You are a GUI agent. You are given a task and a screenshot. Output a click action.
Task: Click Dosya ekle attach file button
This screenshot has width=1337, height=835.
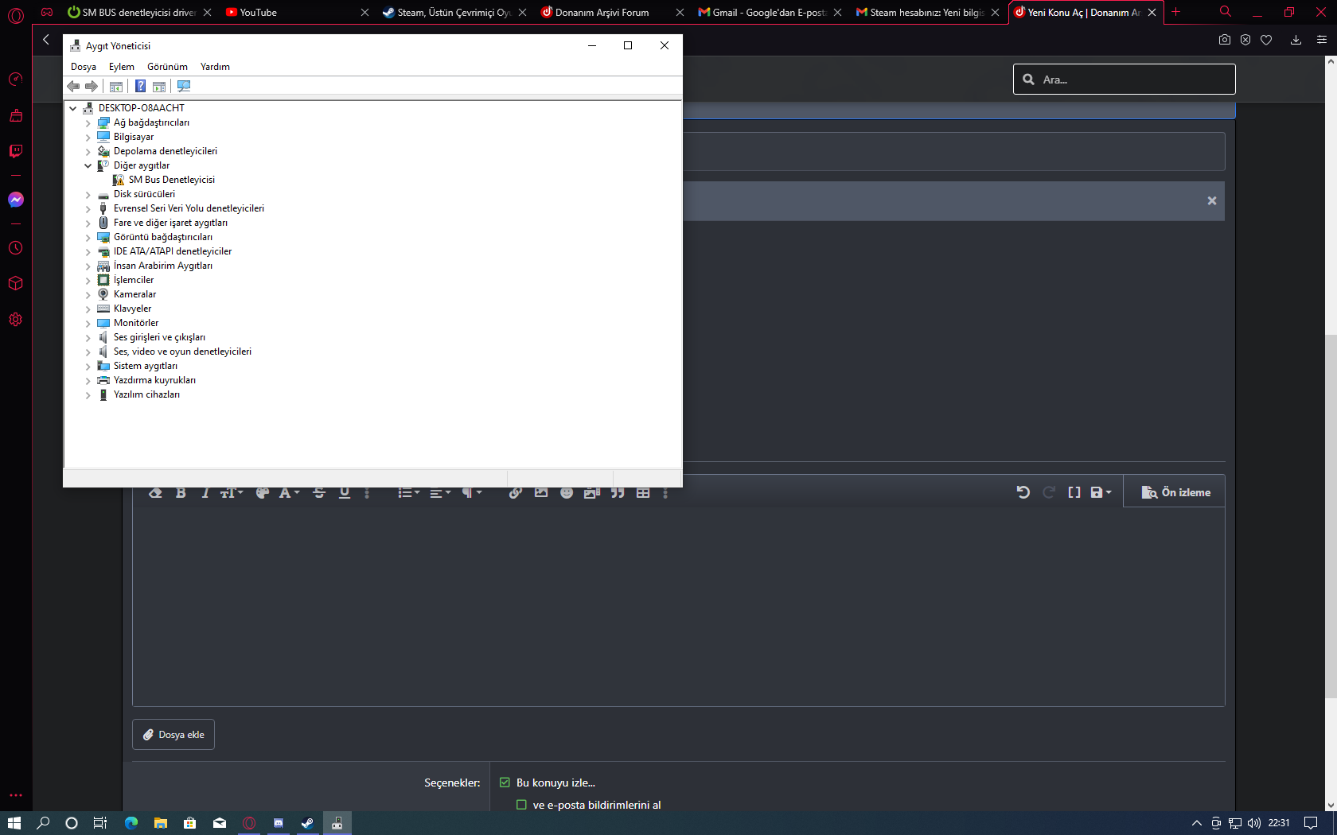pos(173,735)
